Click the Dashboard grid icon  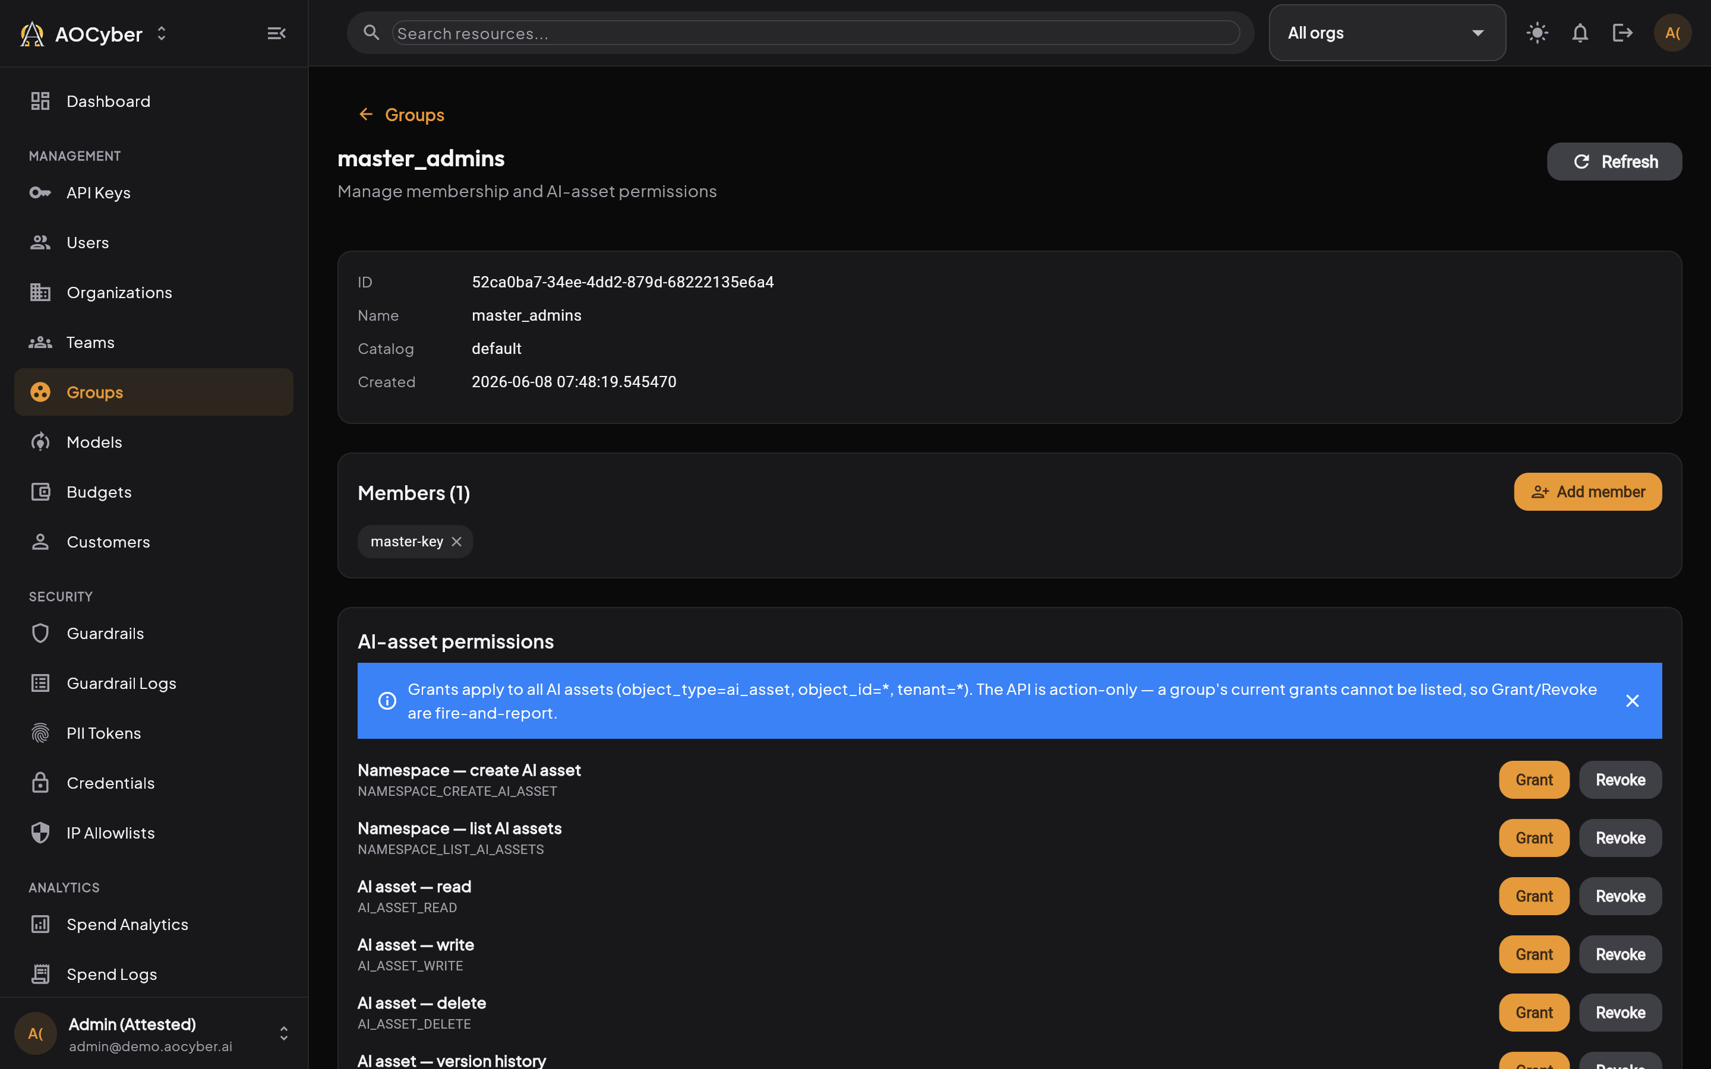40,101
